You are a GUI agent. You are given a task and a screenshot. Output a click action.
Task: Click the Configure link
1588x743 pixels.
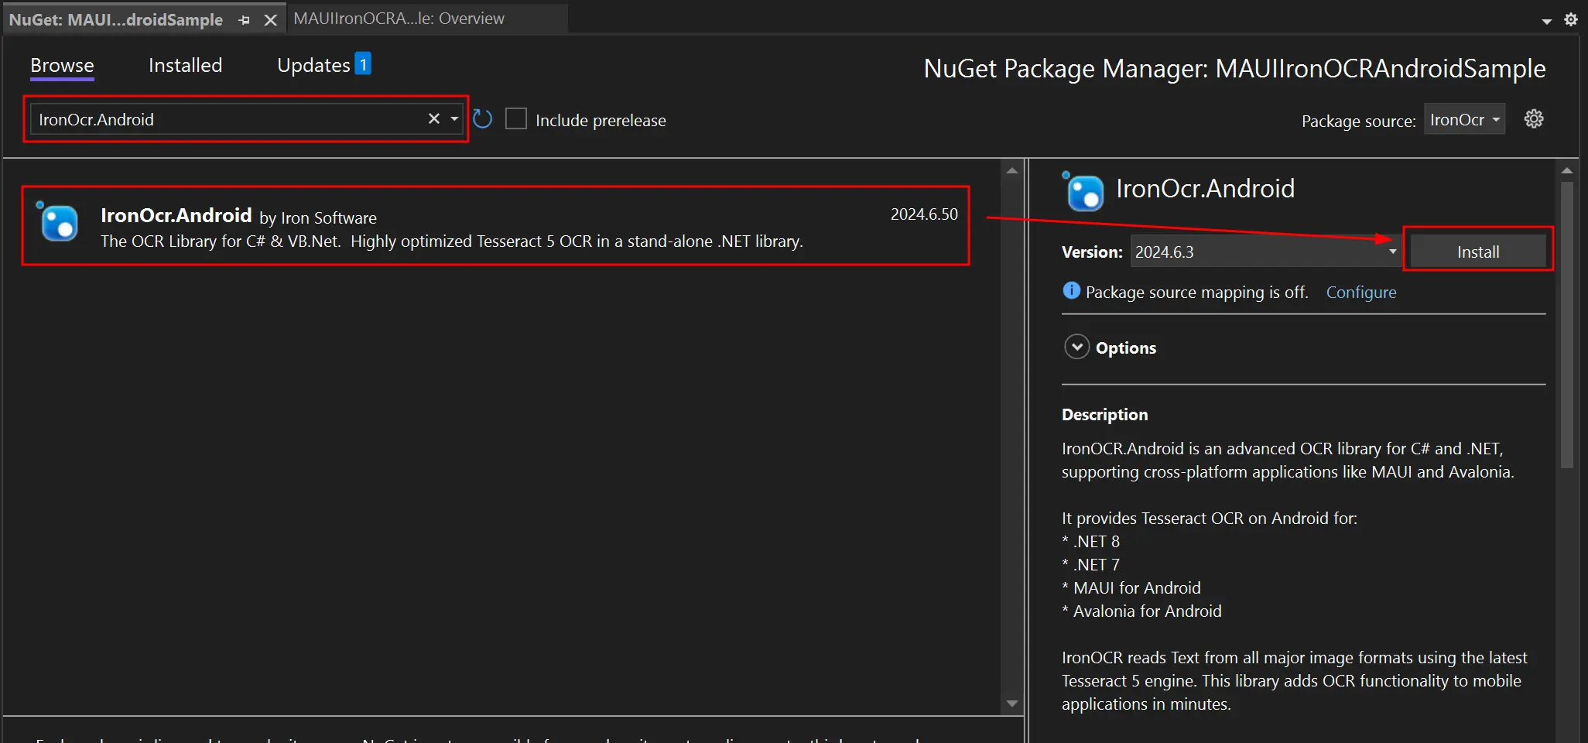pyautogui.click(x=1360, y=293)
